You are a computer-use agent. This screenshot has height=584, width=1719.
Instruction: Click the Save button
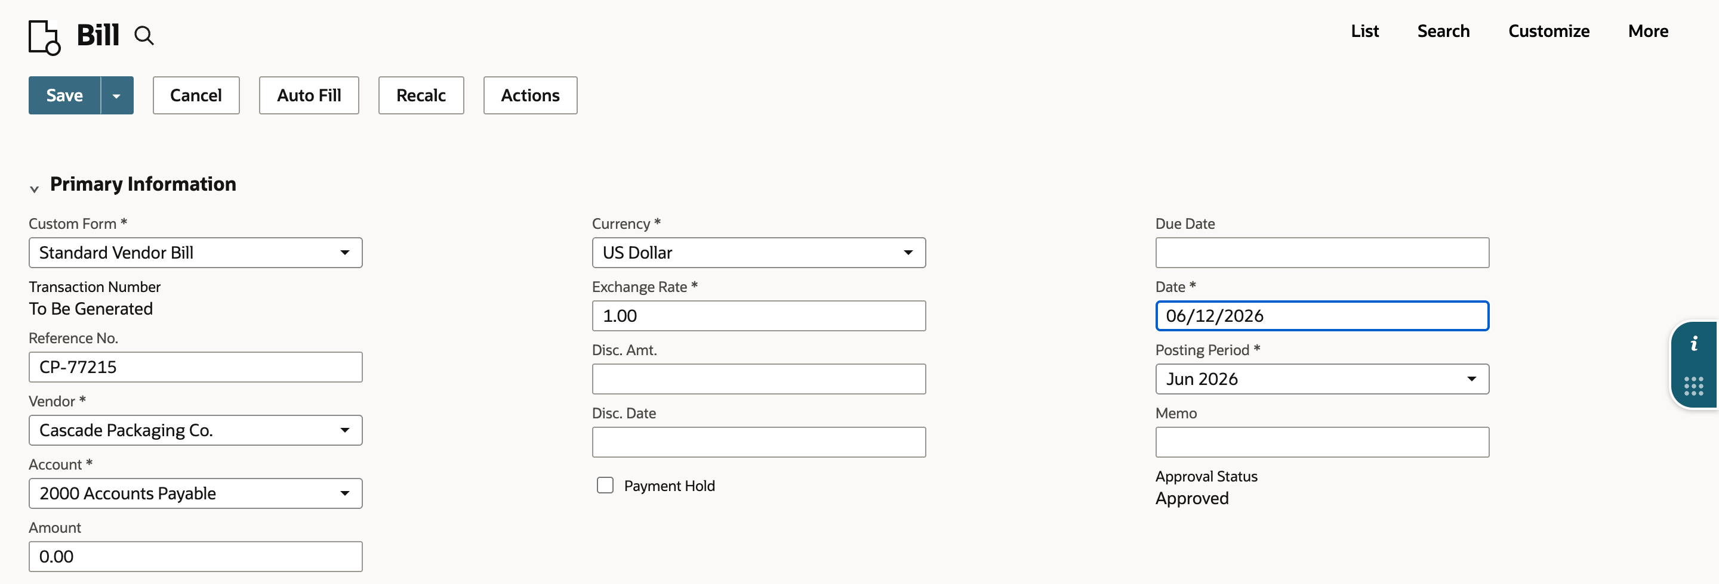pos(64,95)
